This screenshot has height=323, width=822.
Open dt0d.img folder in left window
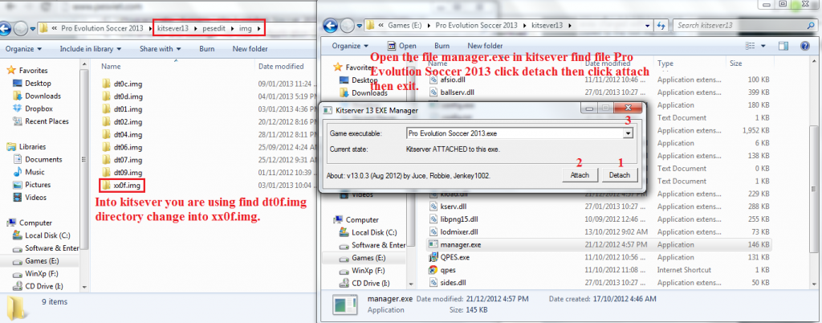click(122, 96)
